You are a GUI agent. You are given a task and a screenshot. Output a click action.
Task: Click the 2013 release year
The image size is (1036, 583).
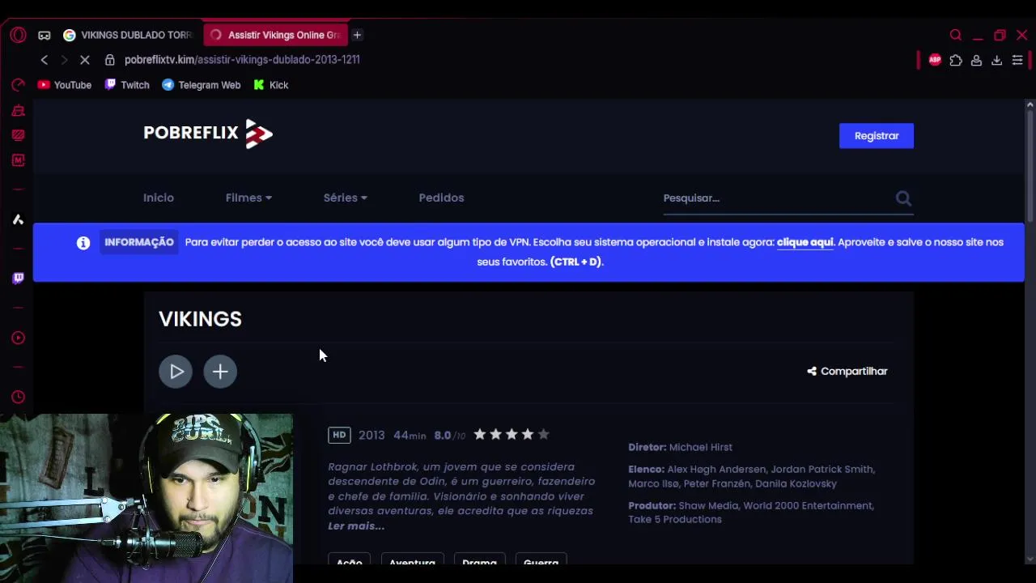tap(372, 435)
